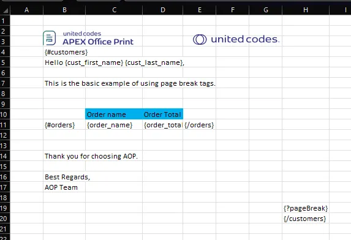The image size is (351, 240).
Task: Select cell with Hello {cust_first_name} greeting
Action: [64, 62]
